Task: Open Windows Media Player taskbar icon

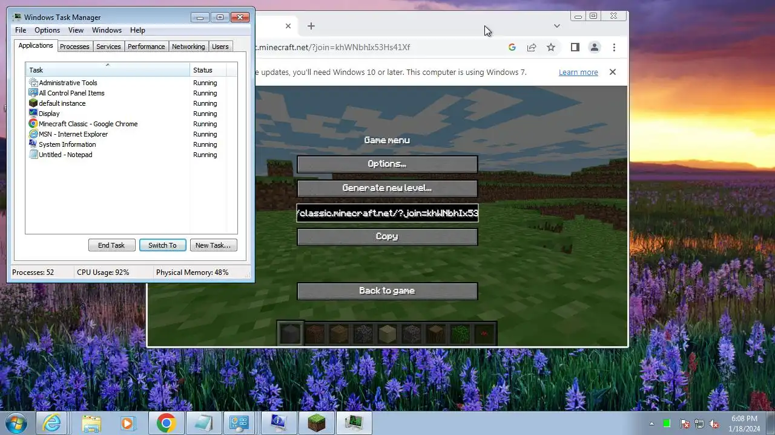Action: [x=128, y=423]
